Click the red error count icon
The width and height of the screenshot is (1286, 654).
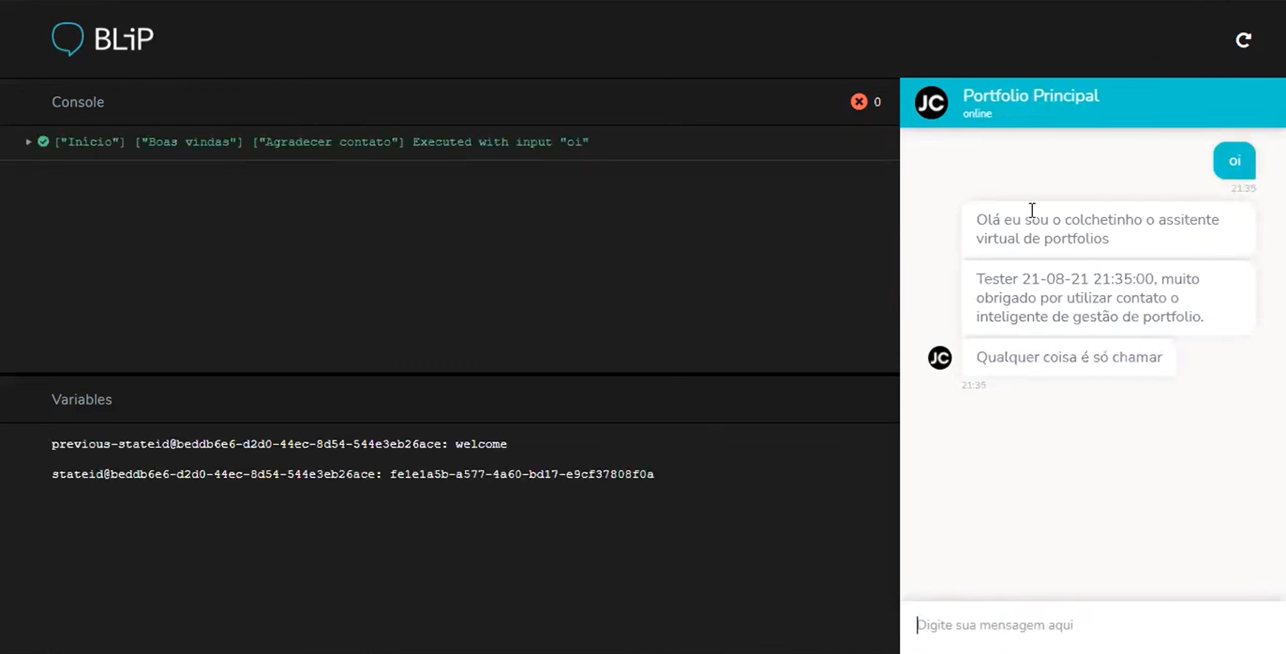(x=859, y=102)
